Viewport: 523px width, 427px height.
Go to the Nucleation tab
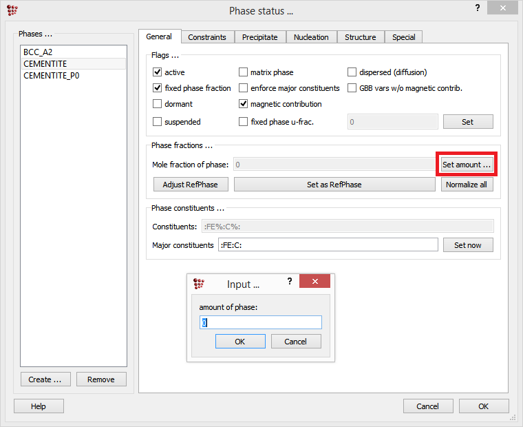click(x=311, y=37)
